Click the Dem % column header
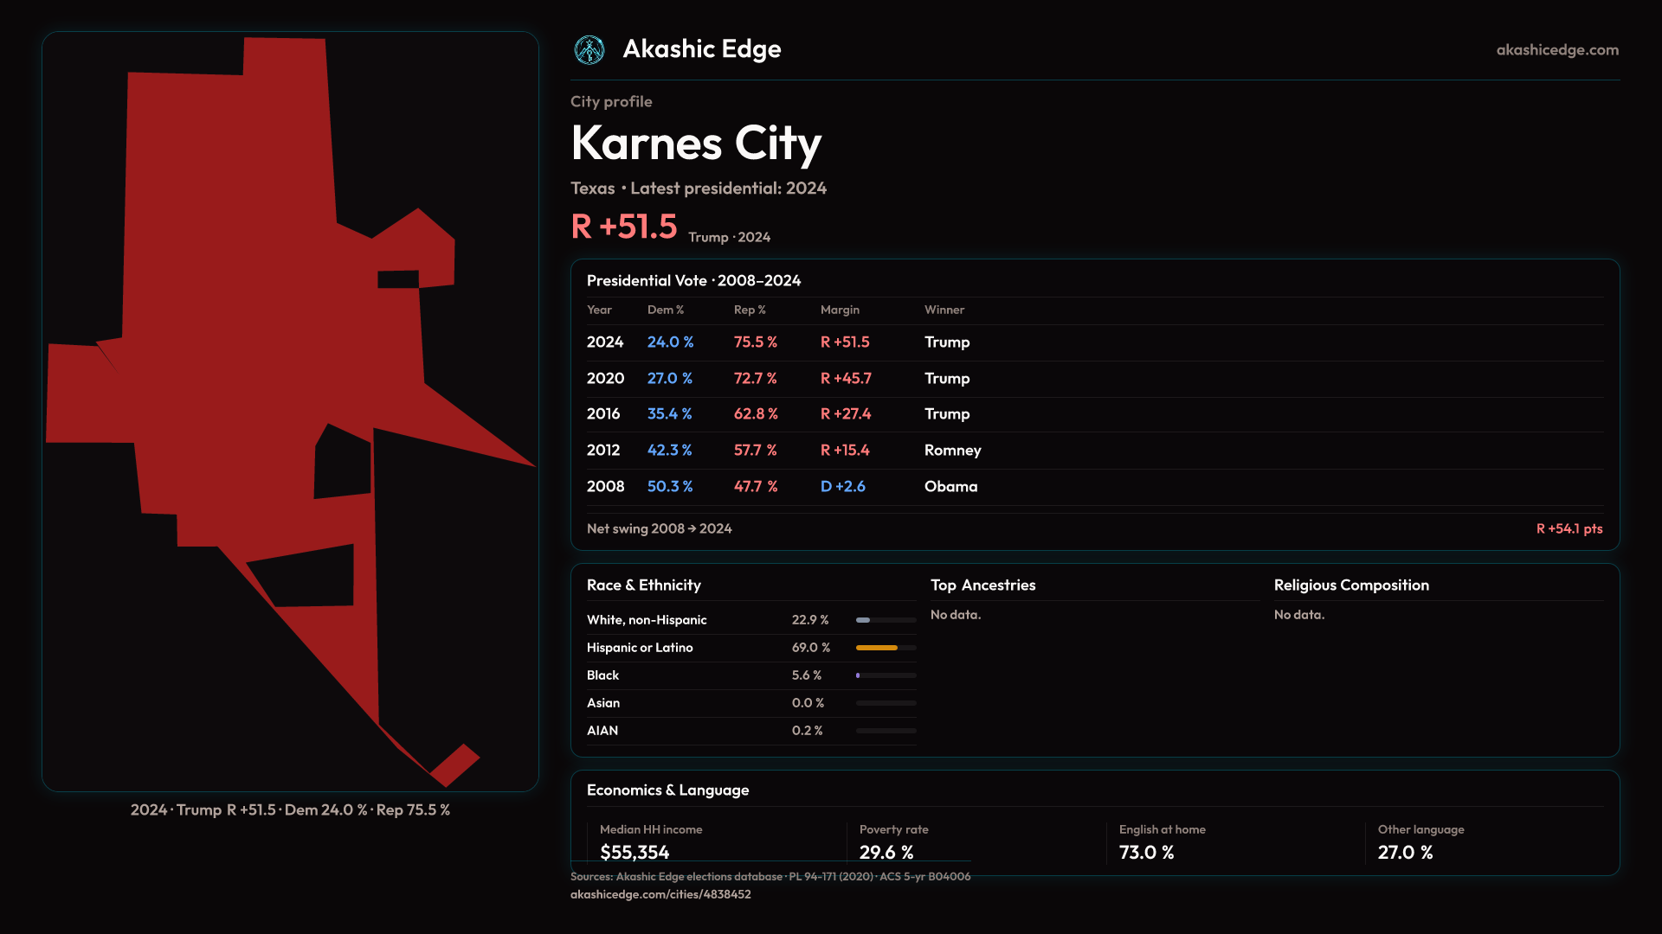The image size is (1662, 934). pyautogui.click(x=665, y=310)
